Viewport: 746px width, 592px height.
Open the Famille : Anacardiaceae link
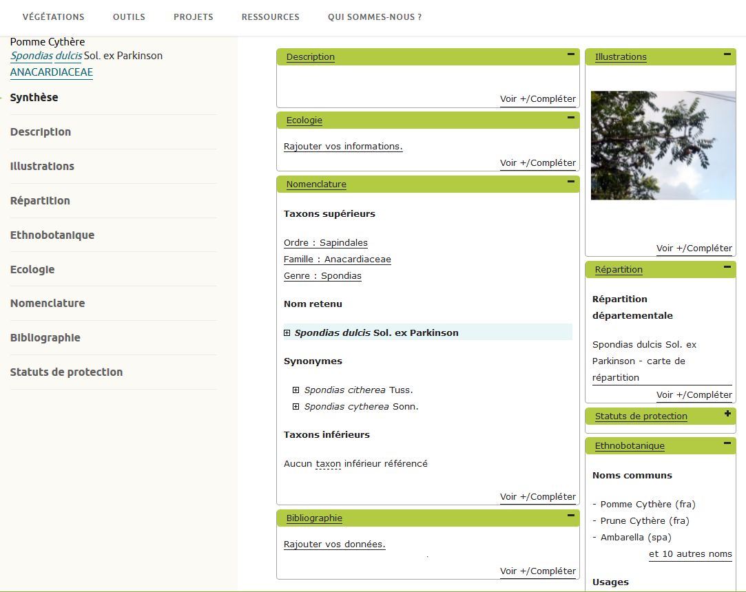(x=337, y=260)
